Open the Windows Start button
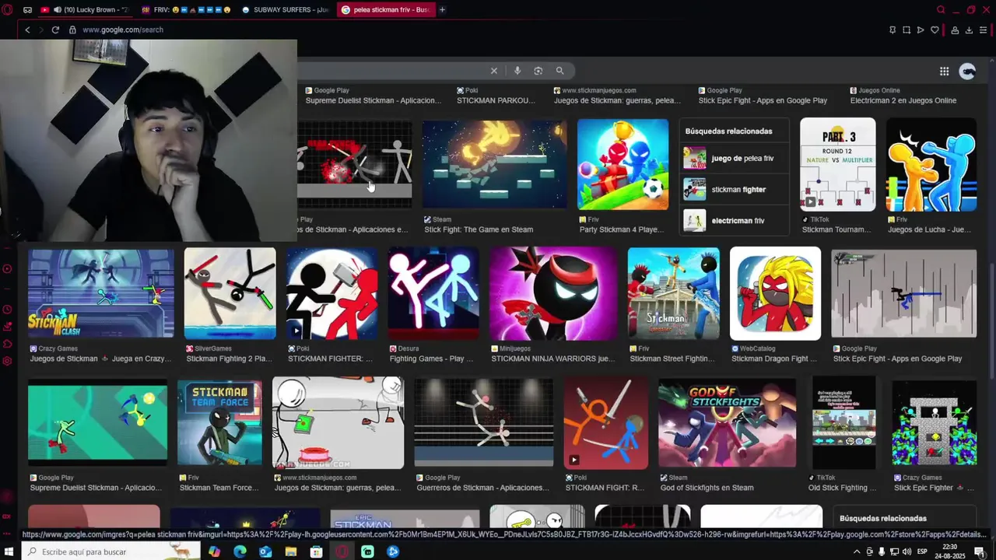The width and height of the screenshot is (996, 560). [10, 551]
